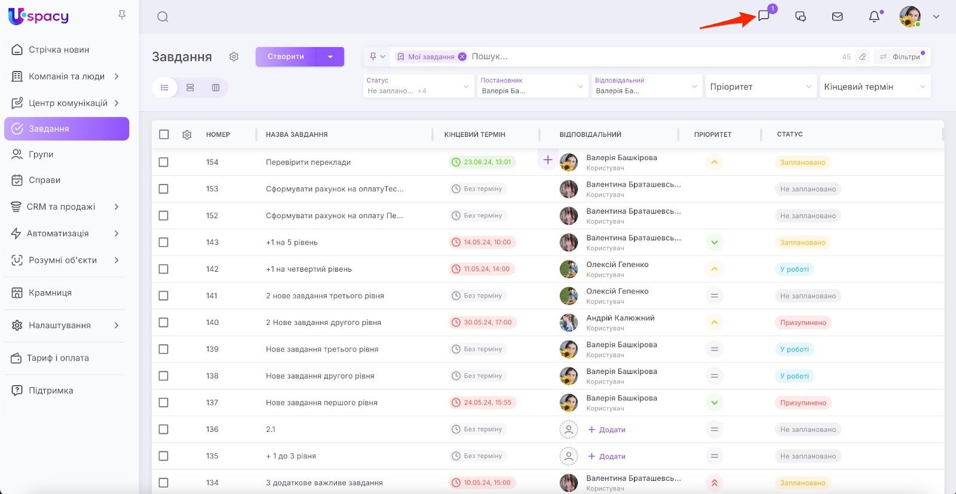Image resolution: width=956 pixels, height=494 pixels.
Task: Remove the Мої завдання filter chip
Action: pos(462,57)
